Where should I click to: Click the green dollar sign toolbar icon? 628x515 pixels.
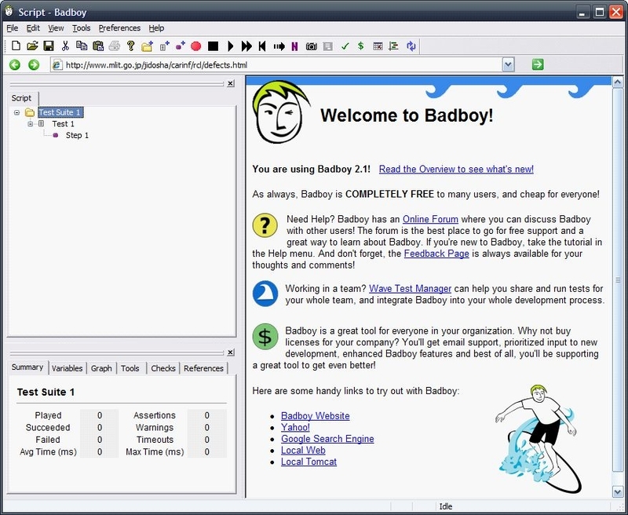pyautogui.click(x=361, y=46)
